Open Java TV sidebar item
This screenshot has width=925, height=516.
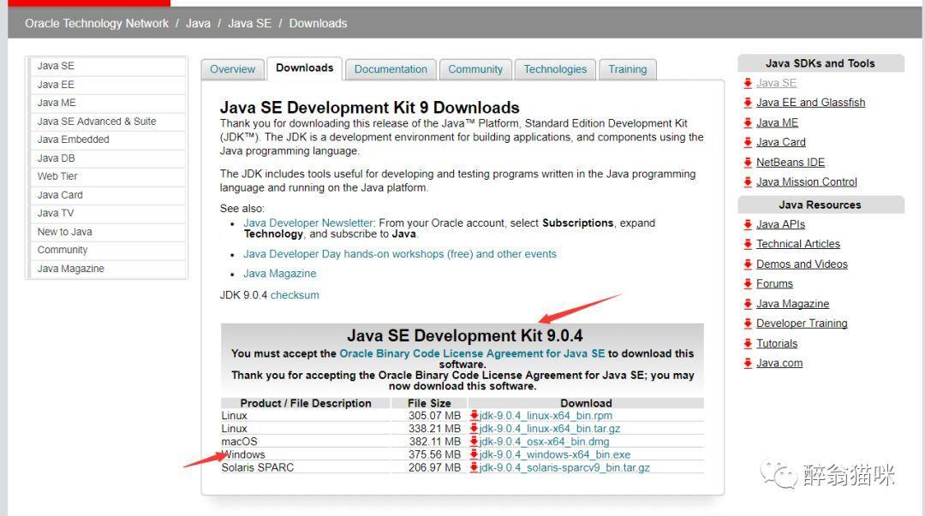tap(108, 213)
